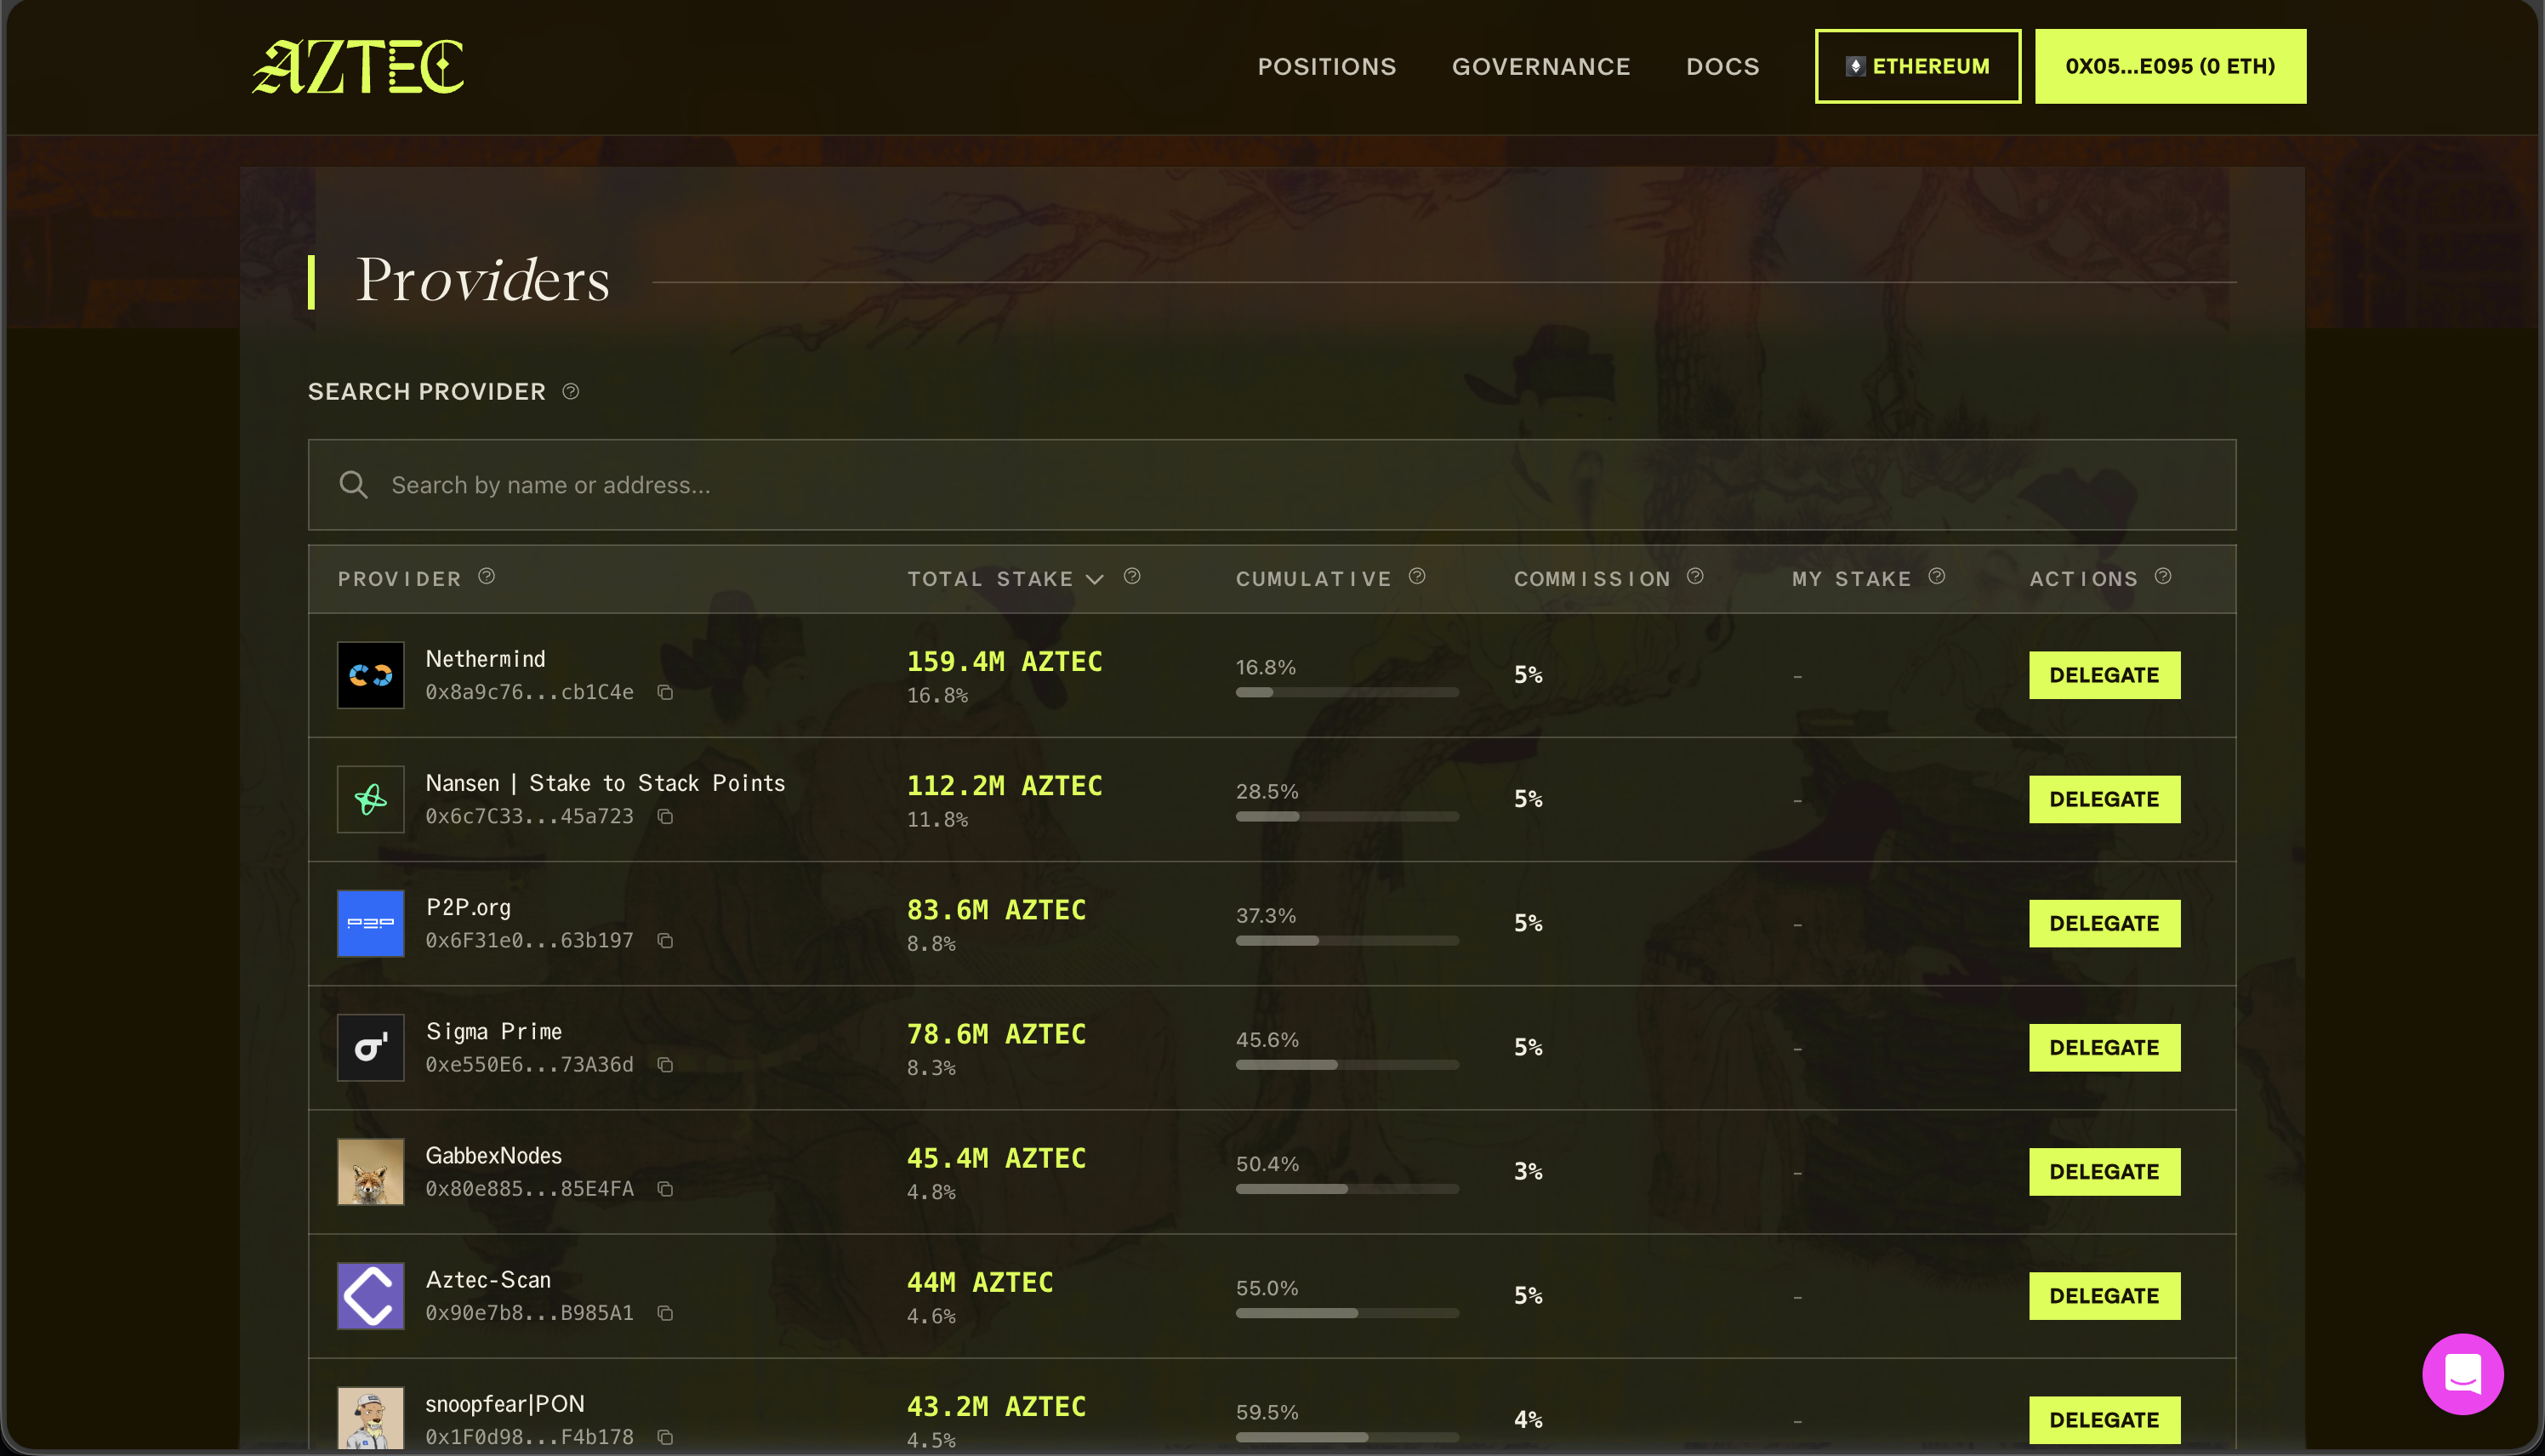Image resolution: width=2545 pixels, height=1456 pixels.
Task: Click info icon next to Commission header
Action: [x=1695, y=576]
